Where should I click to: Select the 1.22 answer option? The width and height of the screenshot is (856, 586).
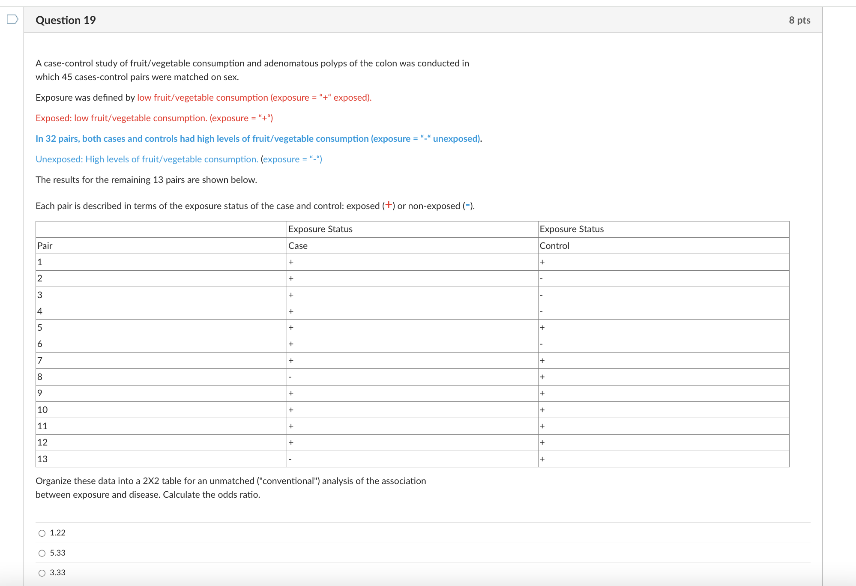(x=41, y=533)
